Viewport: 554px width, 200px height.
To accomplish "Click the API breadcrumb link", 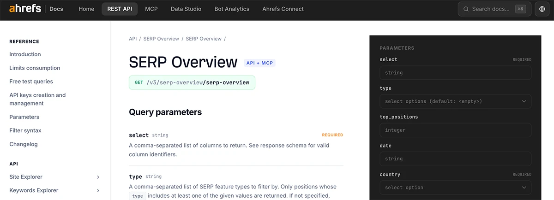I will (x=133, y=39).
